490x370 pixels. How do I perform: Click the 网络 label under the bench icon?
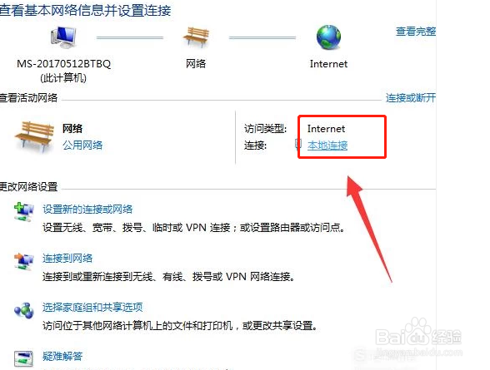pyautogui.click(x=196, y=64)
